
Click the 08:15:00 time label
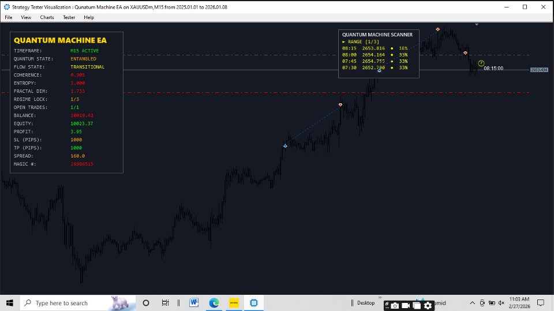(x=493, y=68)
